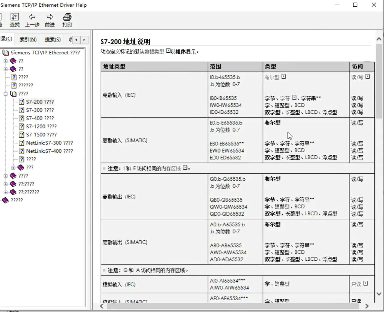Viewport: 384px width, 312px height.
Task: Expand the first closed book node
Action: (6, 61)
